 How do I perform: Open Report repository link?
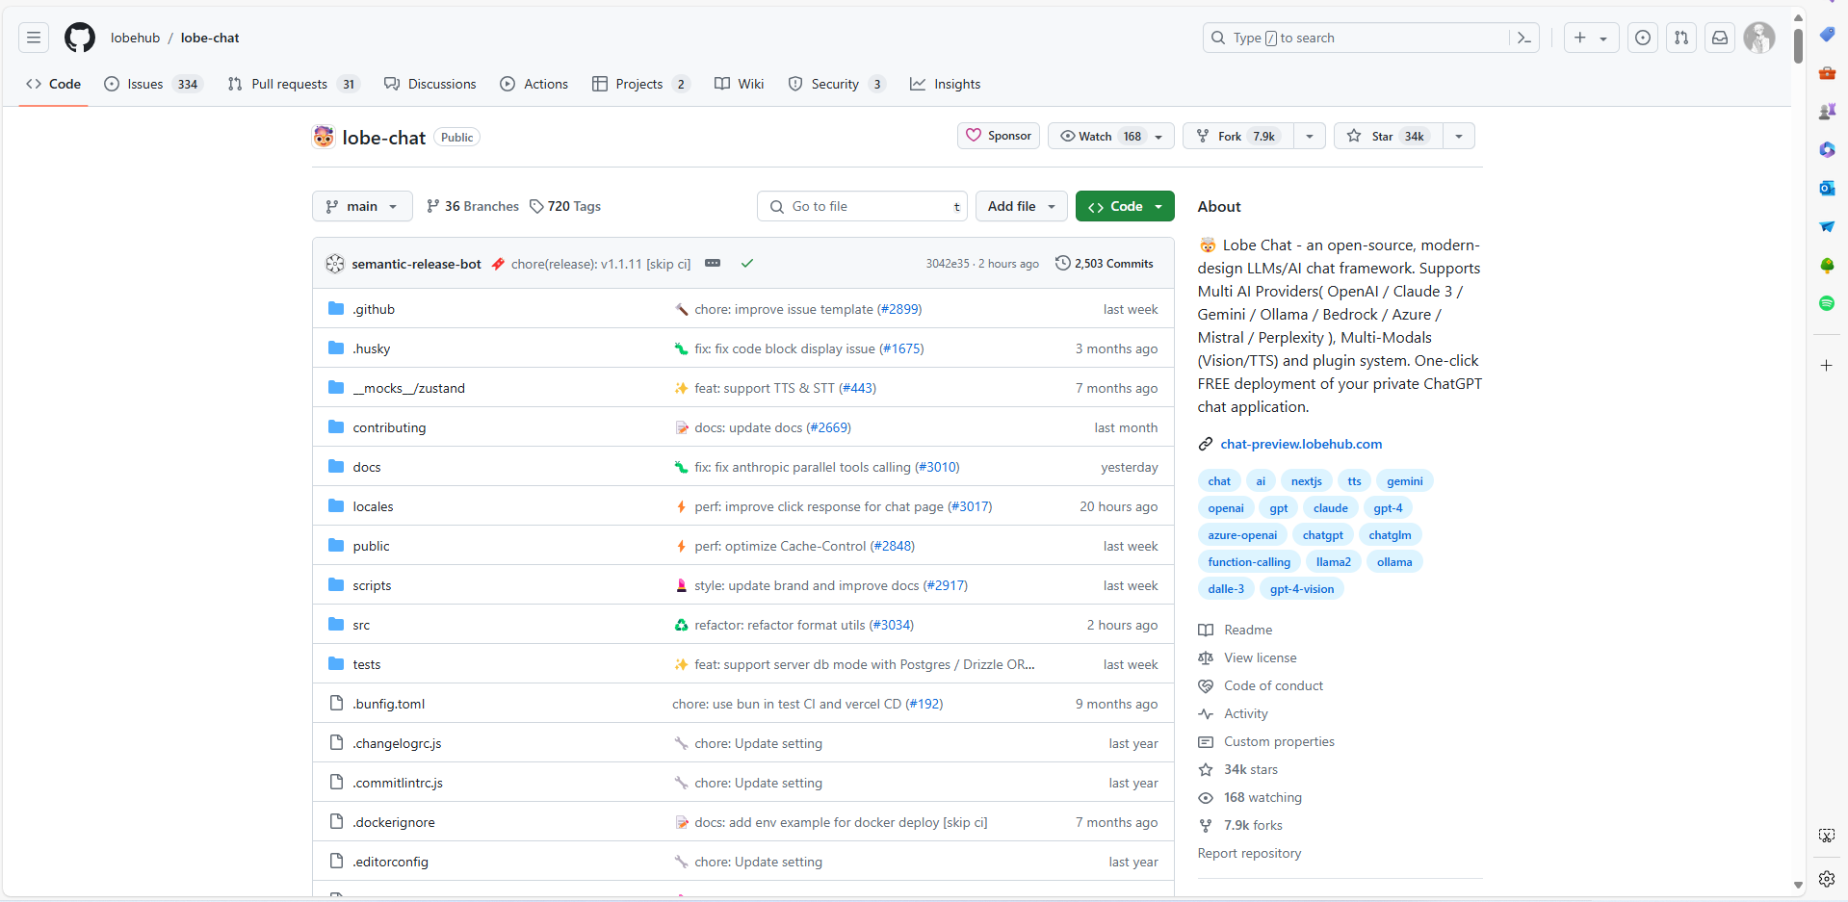1249,853
